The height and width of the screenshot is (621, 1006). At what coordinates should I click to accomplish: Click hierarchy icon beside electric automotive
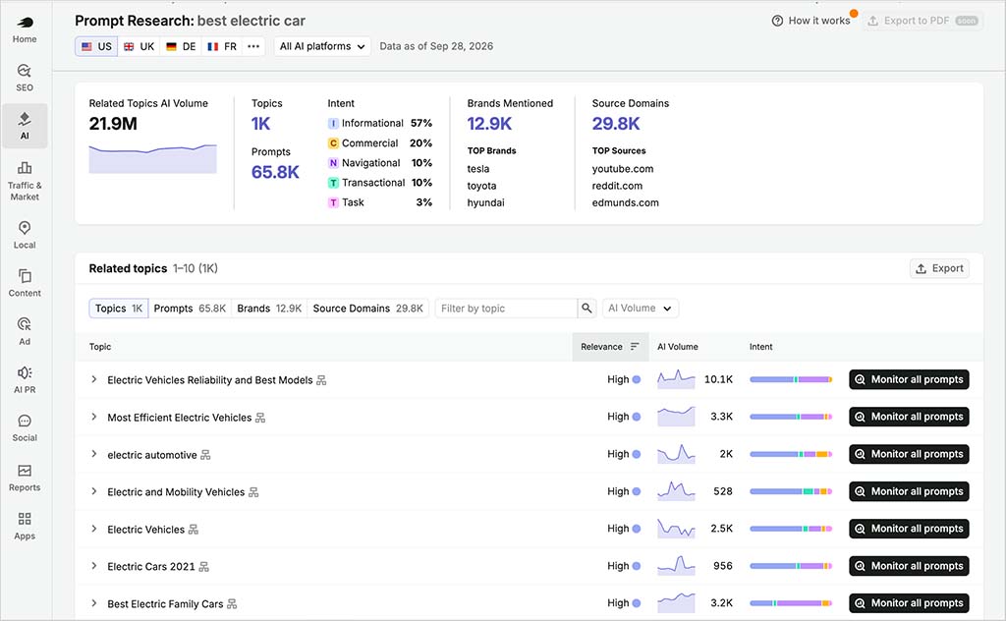coord(205,455)
